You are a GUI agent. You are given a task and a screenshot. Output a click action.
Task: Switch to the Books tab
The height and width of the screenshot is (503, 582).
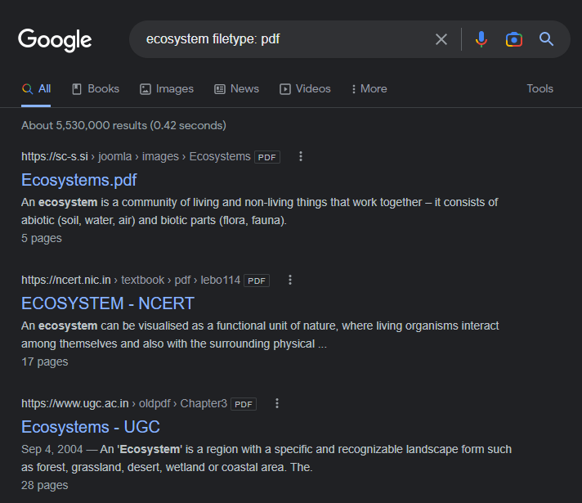(96, 89)
